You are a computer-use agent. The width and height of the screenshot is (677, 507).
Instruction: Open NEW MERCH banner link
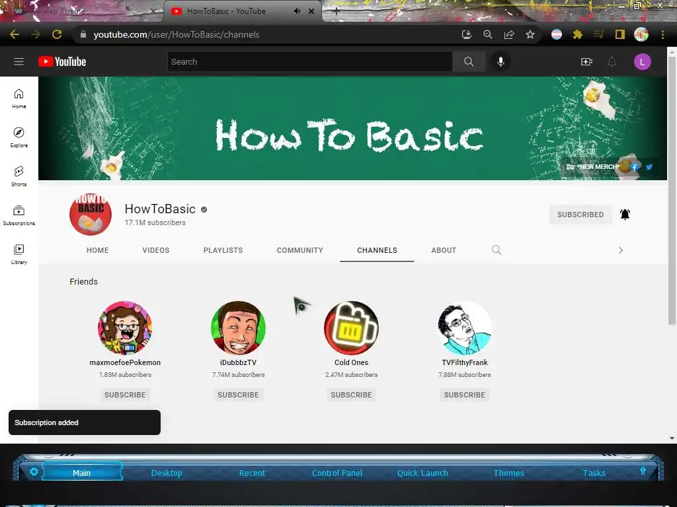[593, 167]
